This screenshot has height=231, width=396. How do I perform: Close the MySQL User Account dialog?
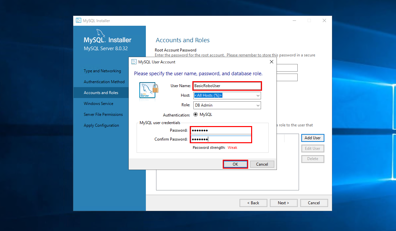[x=272, y=62]
